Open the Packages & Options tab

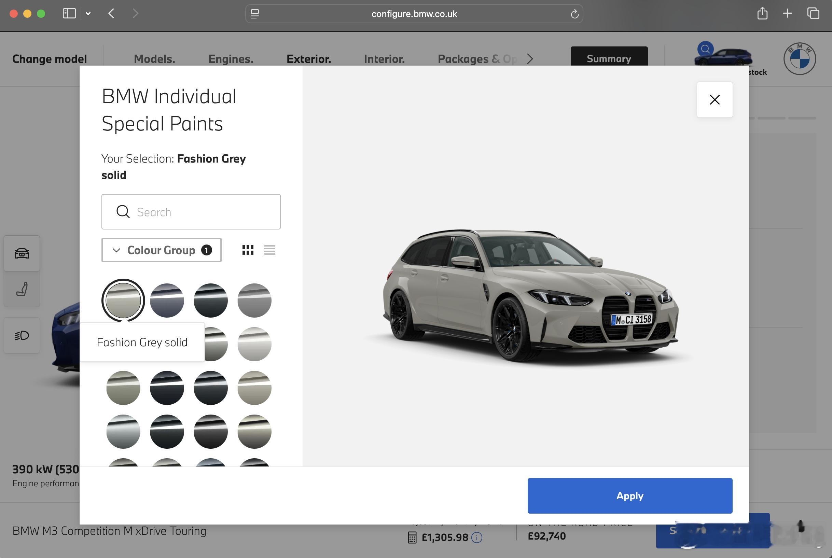click(x=477, y=59)
